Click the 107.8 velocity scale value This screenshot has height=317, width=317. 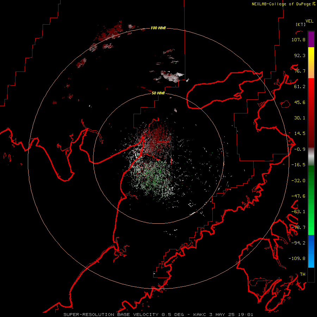[298, 39]
